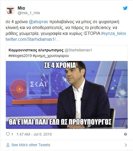
Task: Open the #syriza_telos hashtag
Action: (x=114, y=33)
